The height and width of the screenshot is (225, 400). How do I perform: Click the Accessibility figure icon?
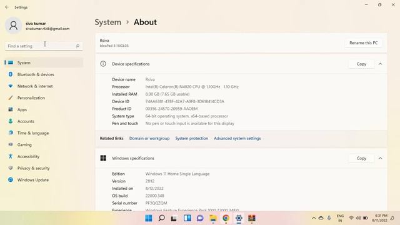(x=11, y=156)
